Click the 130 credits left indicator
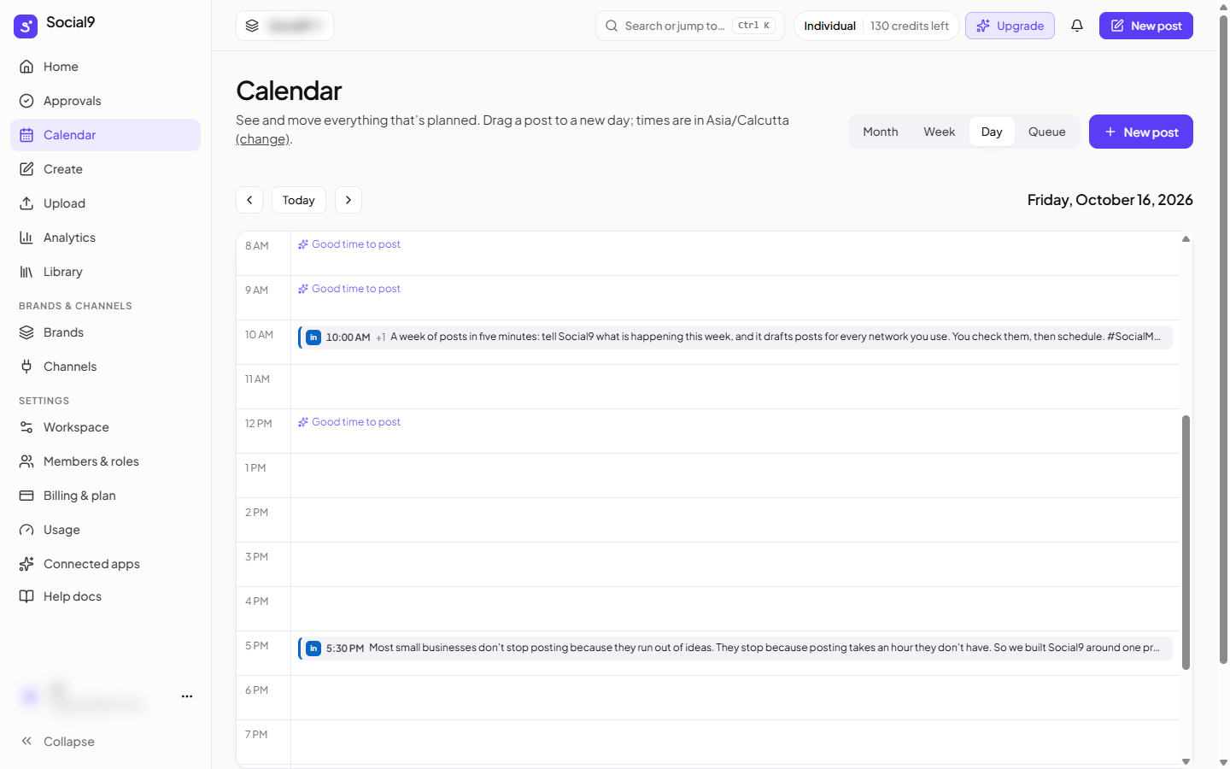This screenshot has height=769, width=1230. 910,26
